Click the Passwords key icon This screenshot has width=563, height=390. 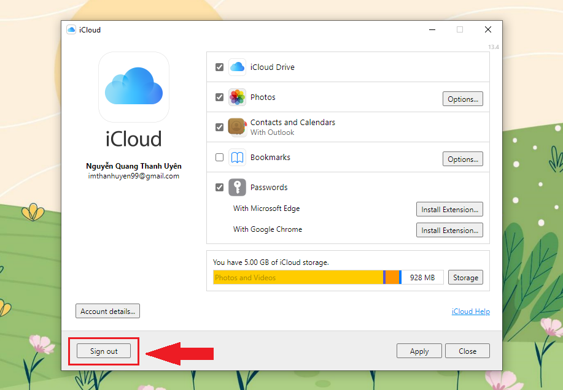[x=237, y=187]
